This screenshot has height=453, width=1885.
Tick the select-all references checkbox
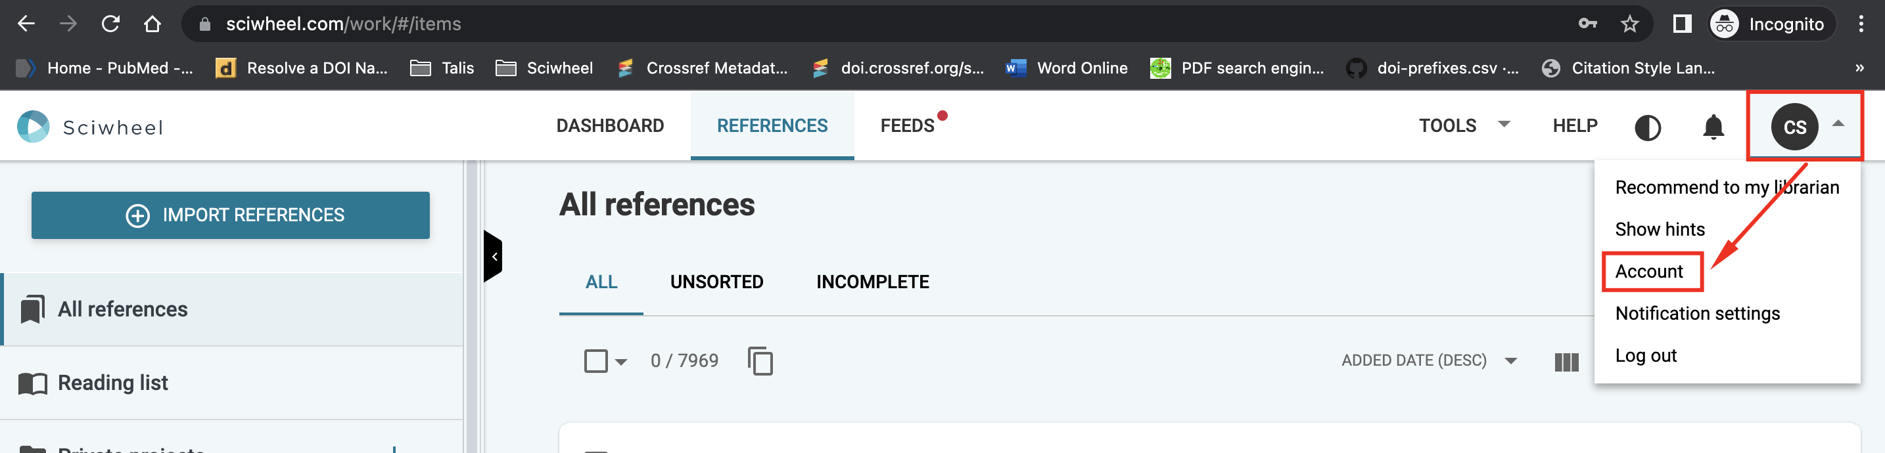[x=595, y=361]
